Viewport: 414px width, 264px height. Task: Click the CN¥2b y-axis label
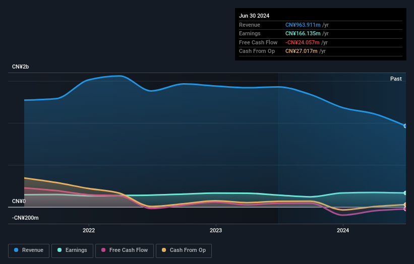click(20, 67)
